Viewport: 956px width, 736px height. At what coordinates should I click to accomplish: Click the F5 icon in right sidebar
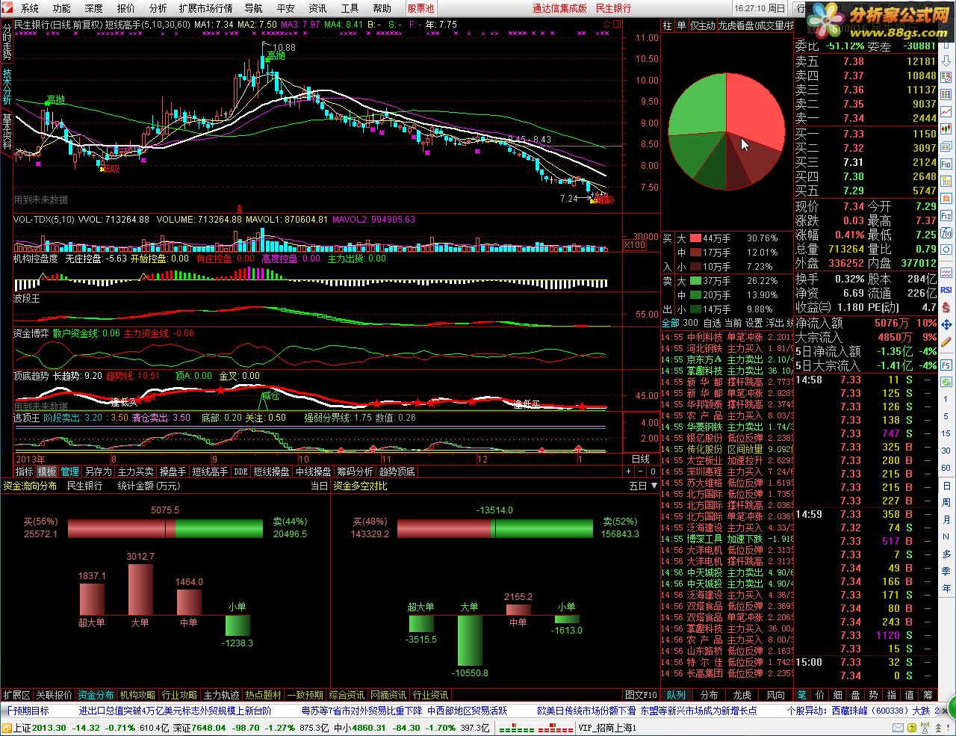tap(946, 365)
